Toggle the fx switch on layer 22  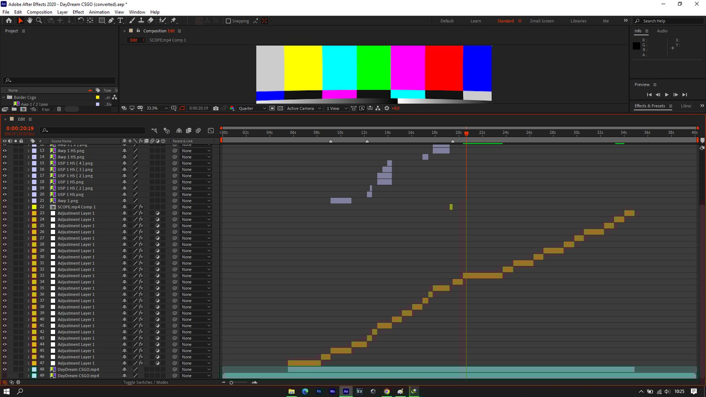(141, 207)
